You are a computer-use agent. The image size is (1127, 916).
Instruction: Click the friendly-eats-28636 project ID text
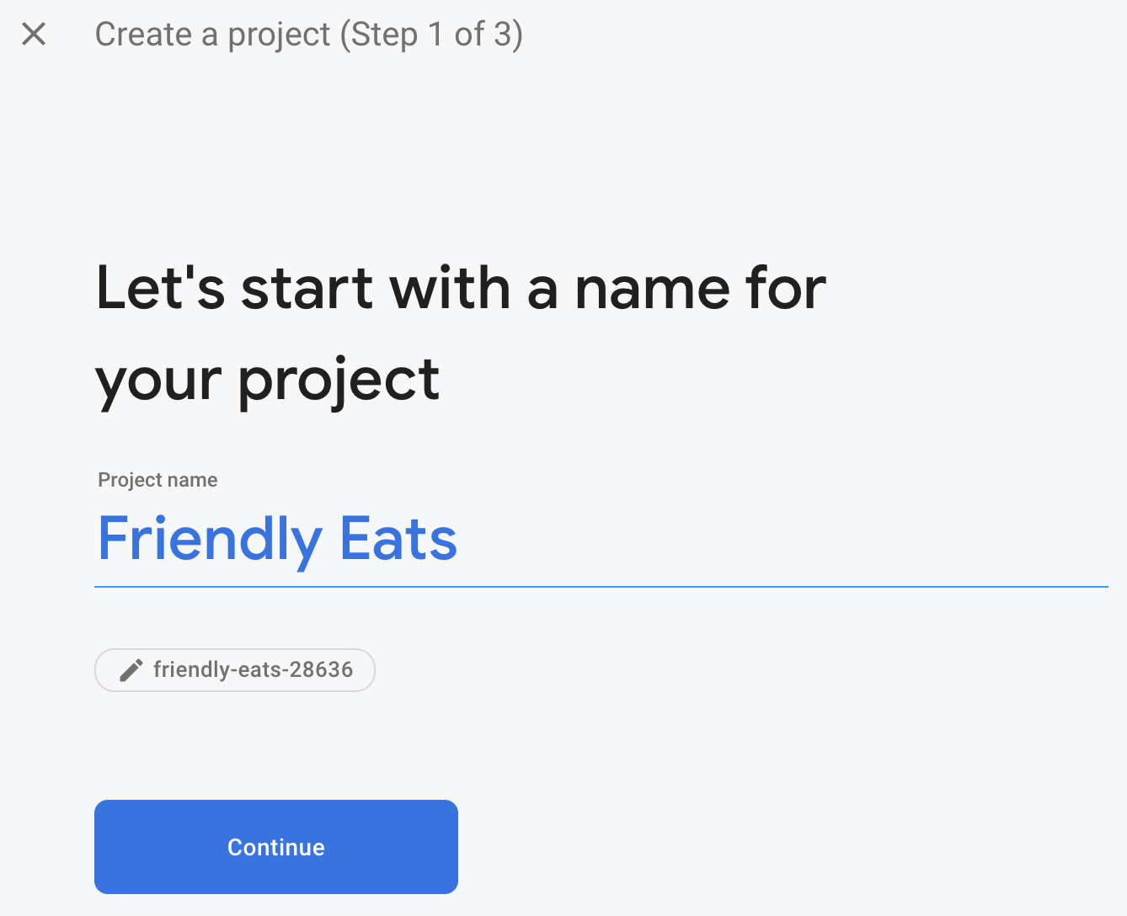coord(253,670)
